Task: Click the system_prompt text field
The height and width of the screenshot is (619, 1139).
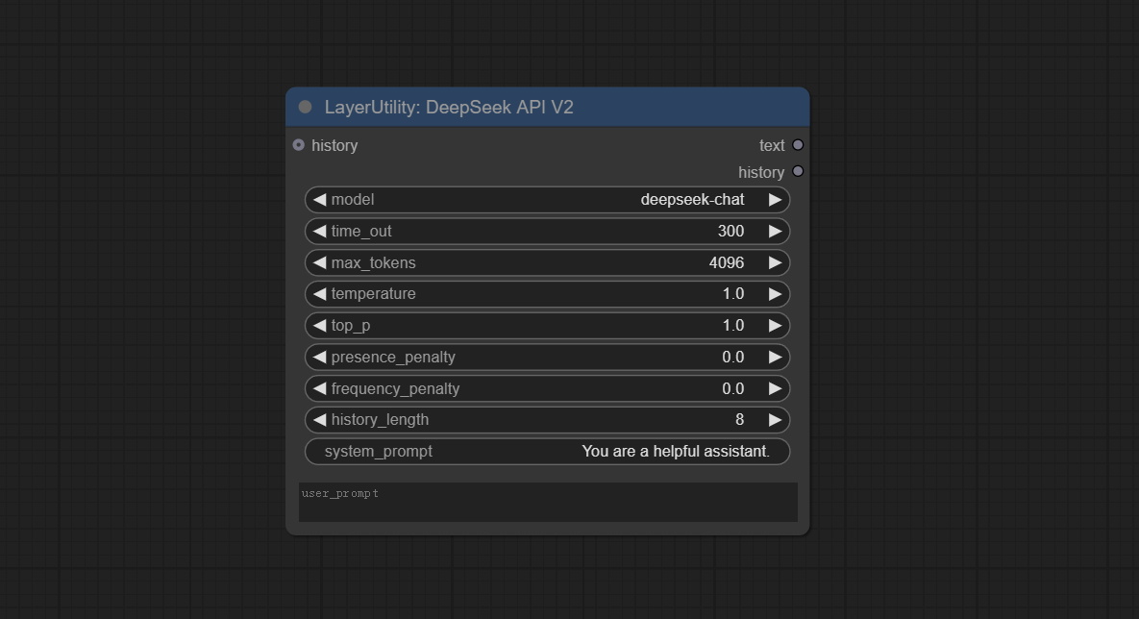Action: [x=547, y=452]
